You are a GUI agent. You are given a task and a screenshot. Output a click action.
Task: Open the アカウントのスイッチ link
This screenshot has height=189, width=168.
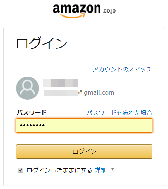point(123,69)
